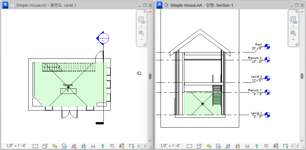Image resolution: width=306 pixels, height=150 pixels.
Task: Show analytical model icon in Section 1 view
Action: (x=276, y=146)
